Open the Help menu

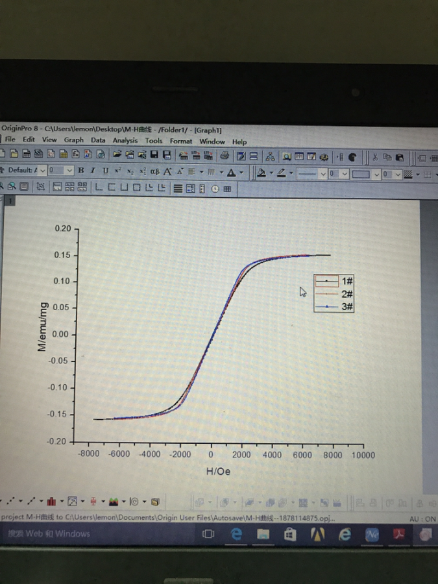click(x=239, y=142)
